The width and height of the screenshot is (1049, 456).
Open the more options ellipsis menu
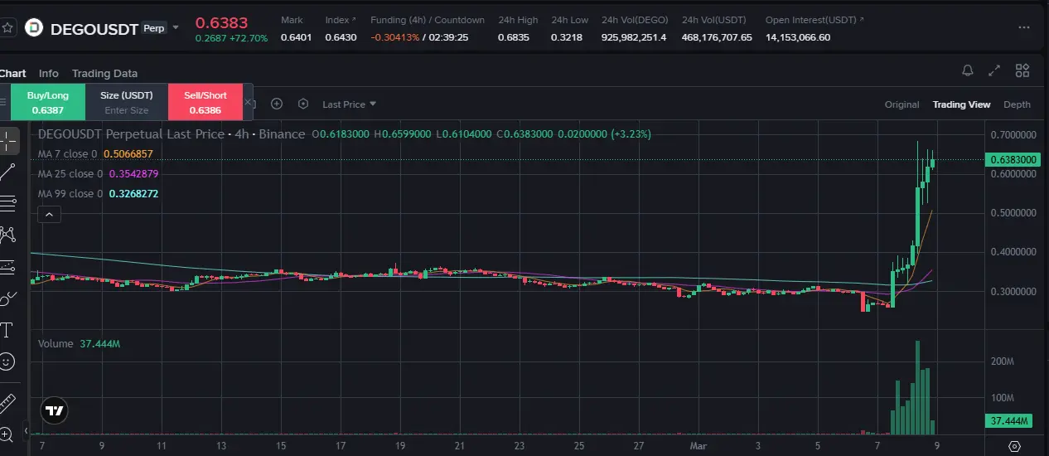pyautogui.click(x=1024, y=27)
